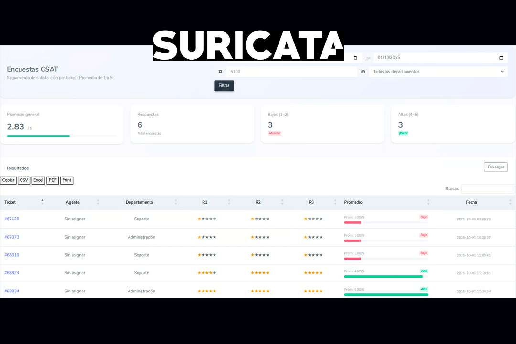This screenshot has width=516, height=344.
Task: Expand the Todos los departamentos dropdown
Action: (x=438, y=72)
